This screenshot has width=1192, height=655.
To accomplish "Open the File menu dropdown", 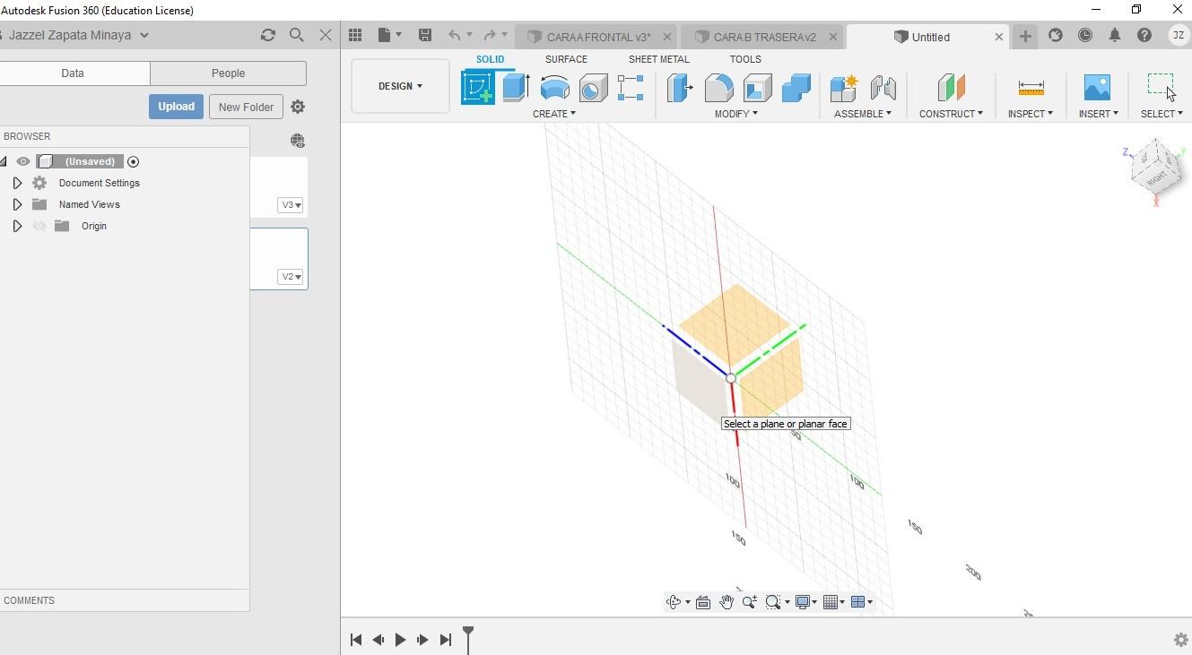I will (389, 35).
